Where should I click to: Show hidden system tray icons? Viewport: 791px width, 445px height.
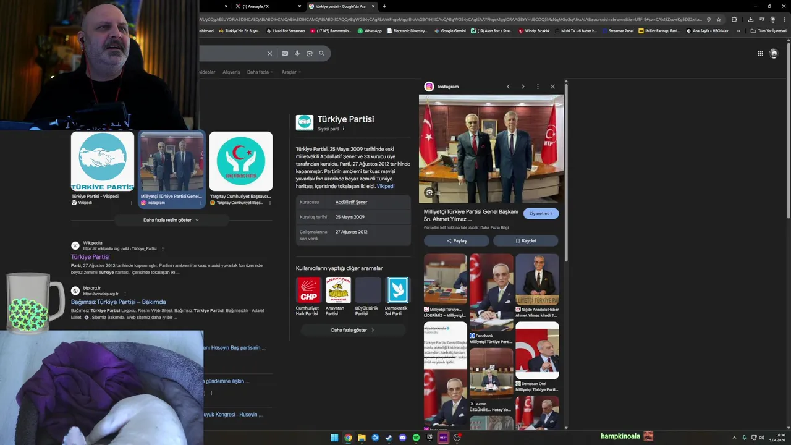(x=734, y=438)
